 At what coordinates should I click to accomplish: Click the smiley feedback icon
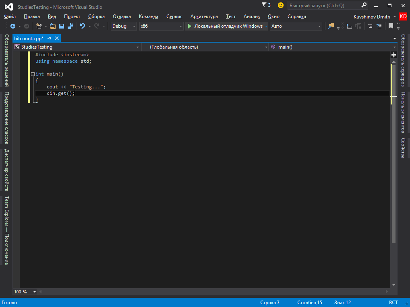tap(281, 5)
